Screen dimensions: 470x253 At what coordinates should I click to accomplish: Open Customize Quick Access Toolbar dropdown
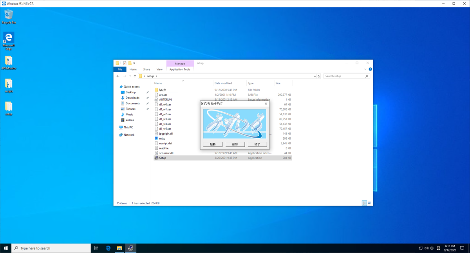(134, 63)
